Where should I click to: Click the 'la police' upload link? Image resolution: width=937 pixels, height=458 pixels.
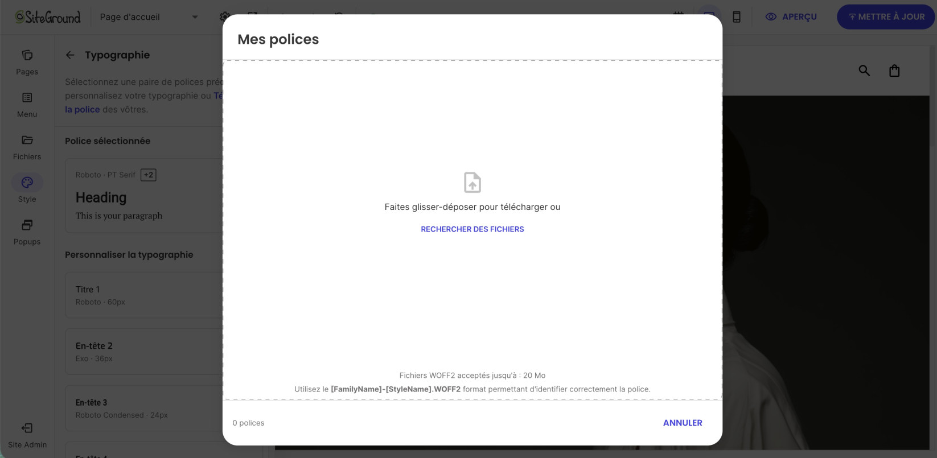point(82,109)
